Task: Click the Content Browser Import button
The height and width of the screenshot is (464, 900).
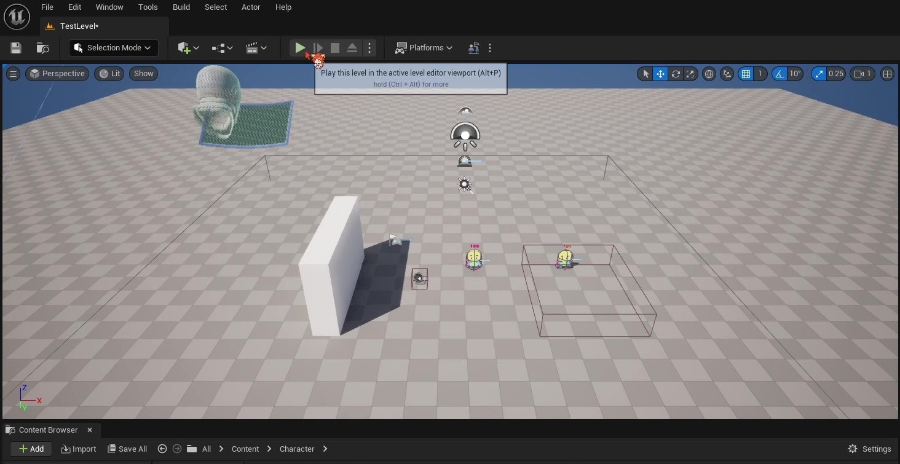Action: click(79, 449)
